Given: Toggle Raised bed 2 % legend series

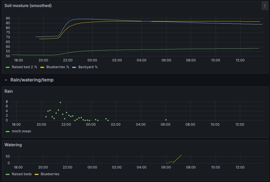Looking at the screenshot, I should tap(24, 67).
